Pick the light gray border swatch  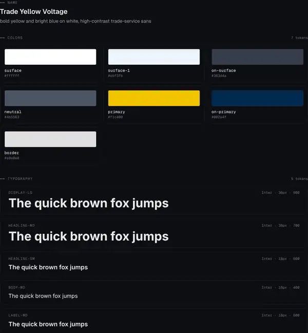point(50,139)
